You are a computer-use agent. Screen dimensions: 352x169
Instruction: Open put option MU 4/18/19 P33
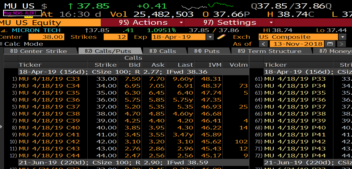pos(295,79)
